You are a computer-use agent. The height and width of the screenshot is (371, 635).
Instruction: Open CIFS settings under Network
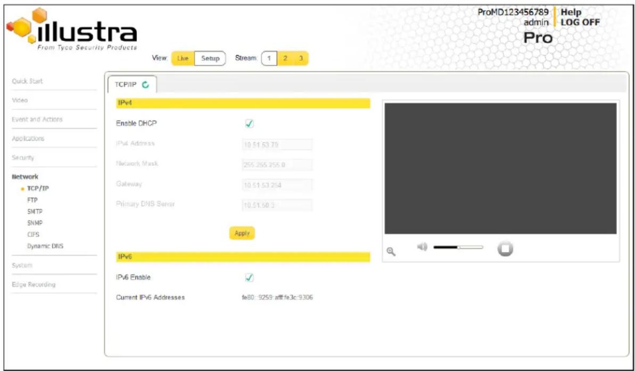[x=33, y=234]
